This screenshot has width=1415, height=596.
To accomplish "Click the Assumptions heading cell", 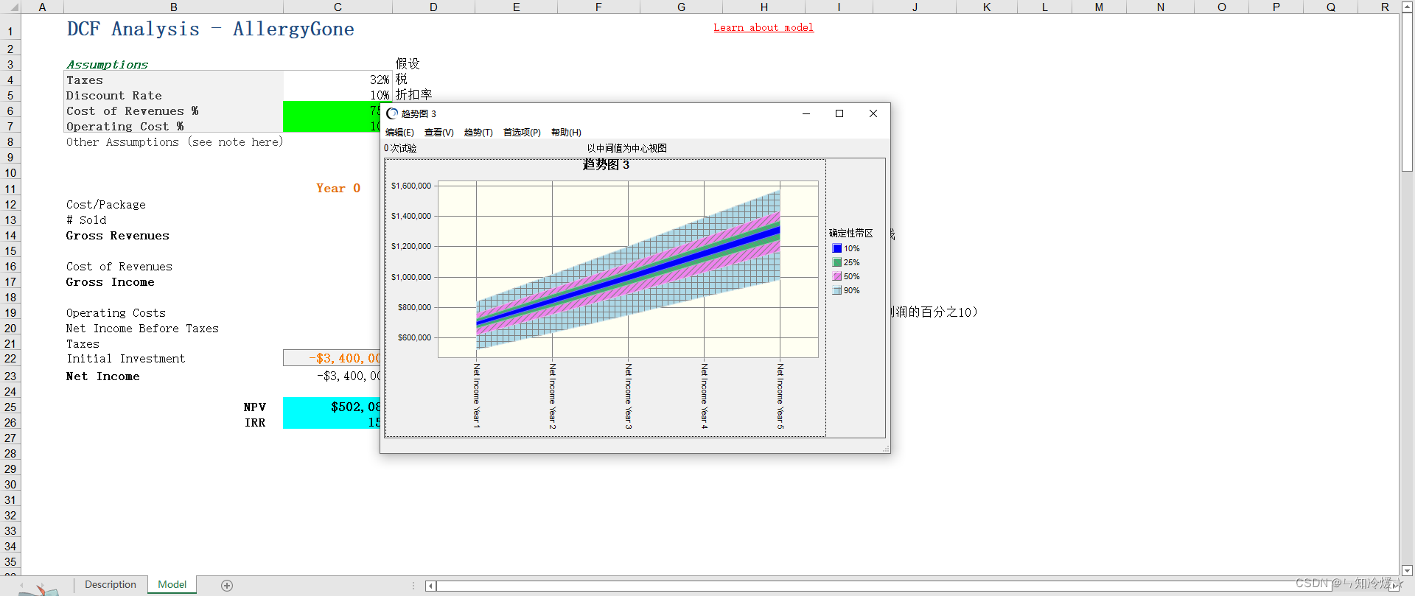I will click(107, 65).
